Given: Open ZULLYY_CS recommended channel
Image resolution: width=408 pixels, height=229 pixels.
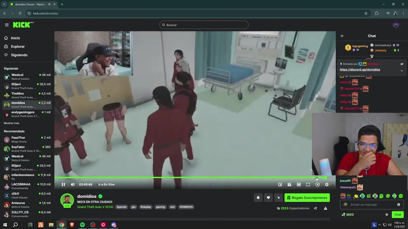Looking at the screenshot, I should pos(27,214).
